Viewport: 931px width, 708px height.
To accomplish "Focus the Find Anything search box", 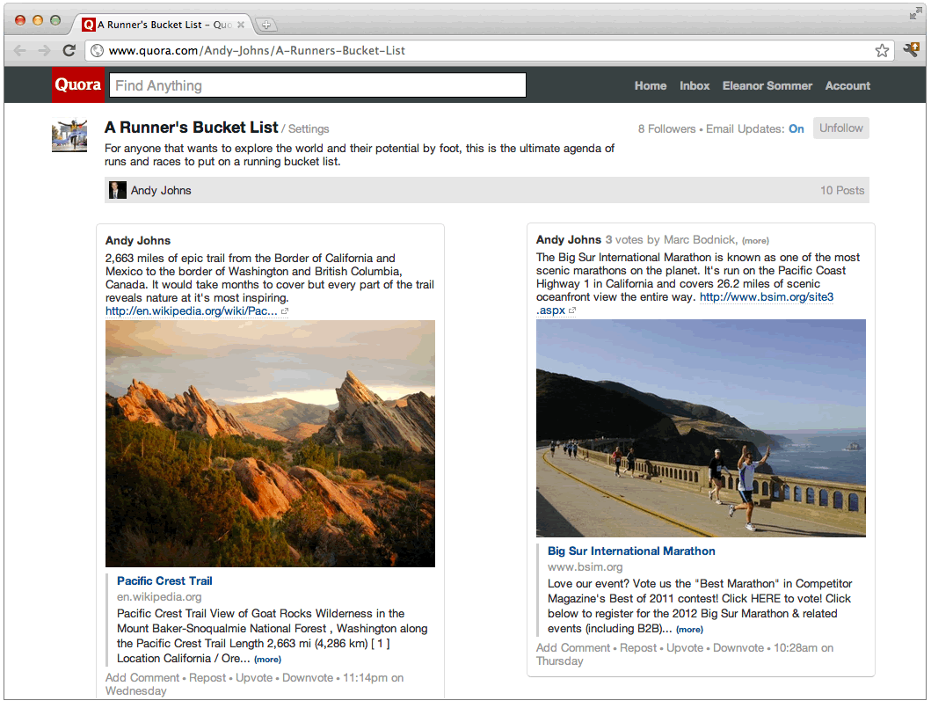I will tap(317, 85).
